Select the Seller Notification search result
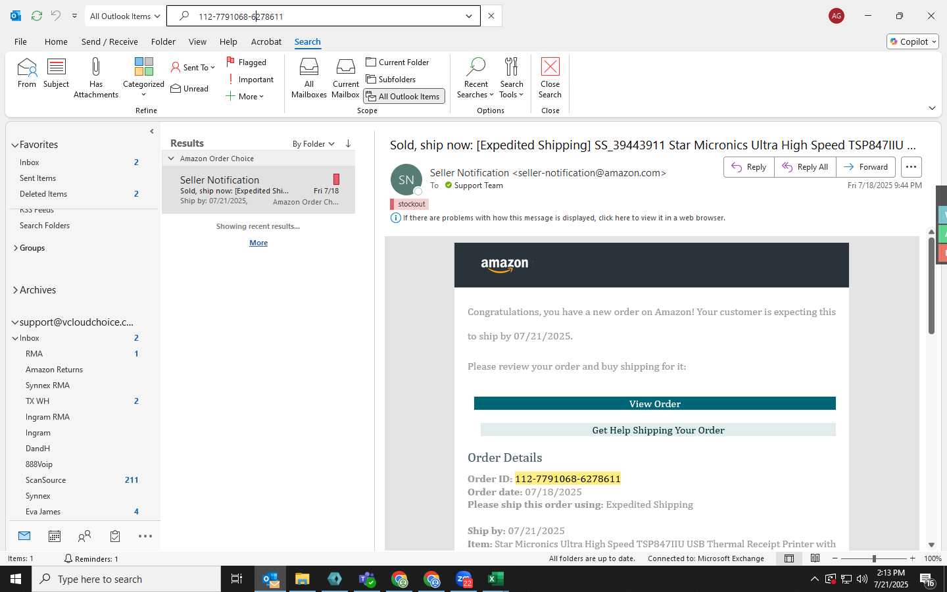947x592 pixels. (x=258, y=190)
